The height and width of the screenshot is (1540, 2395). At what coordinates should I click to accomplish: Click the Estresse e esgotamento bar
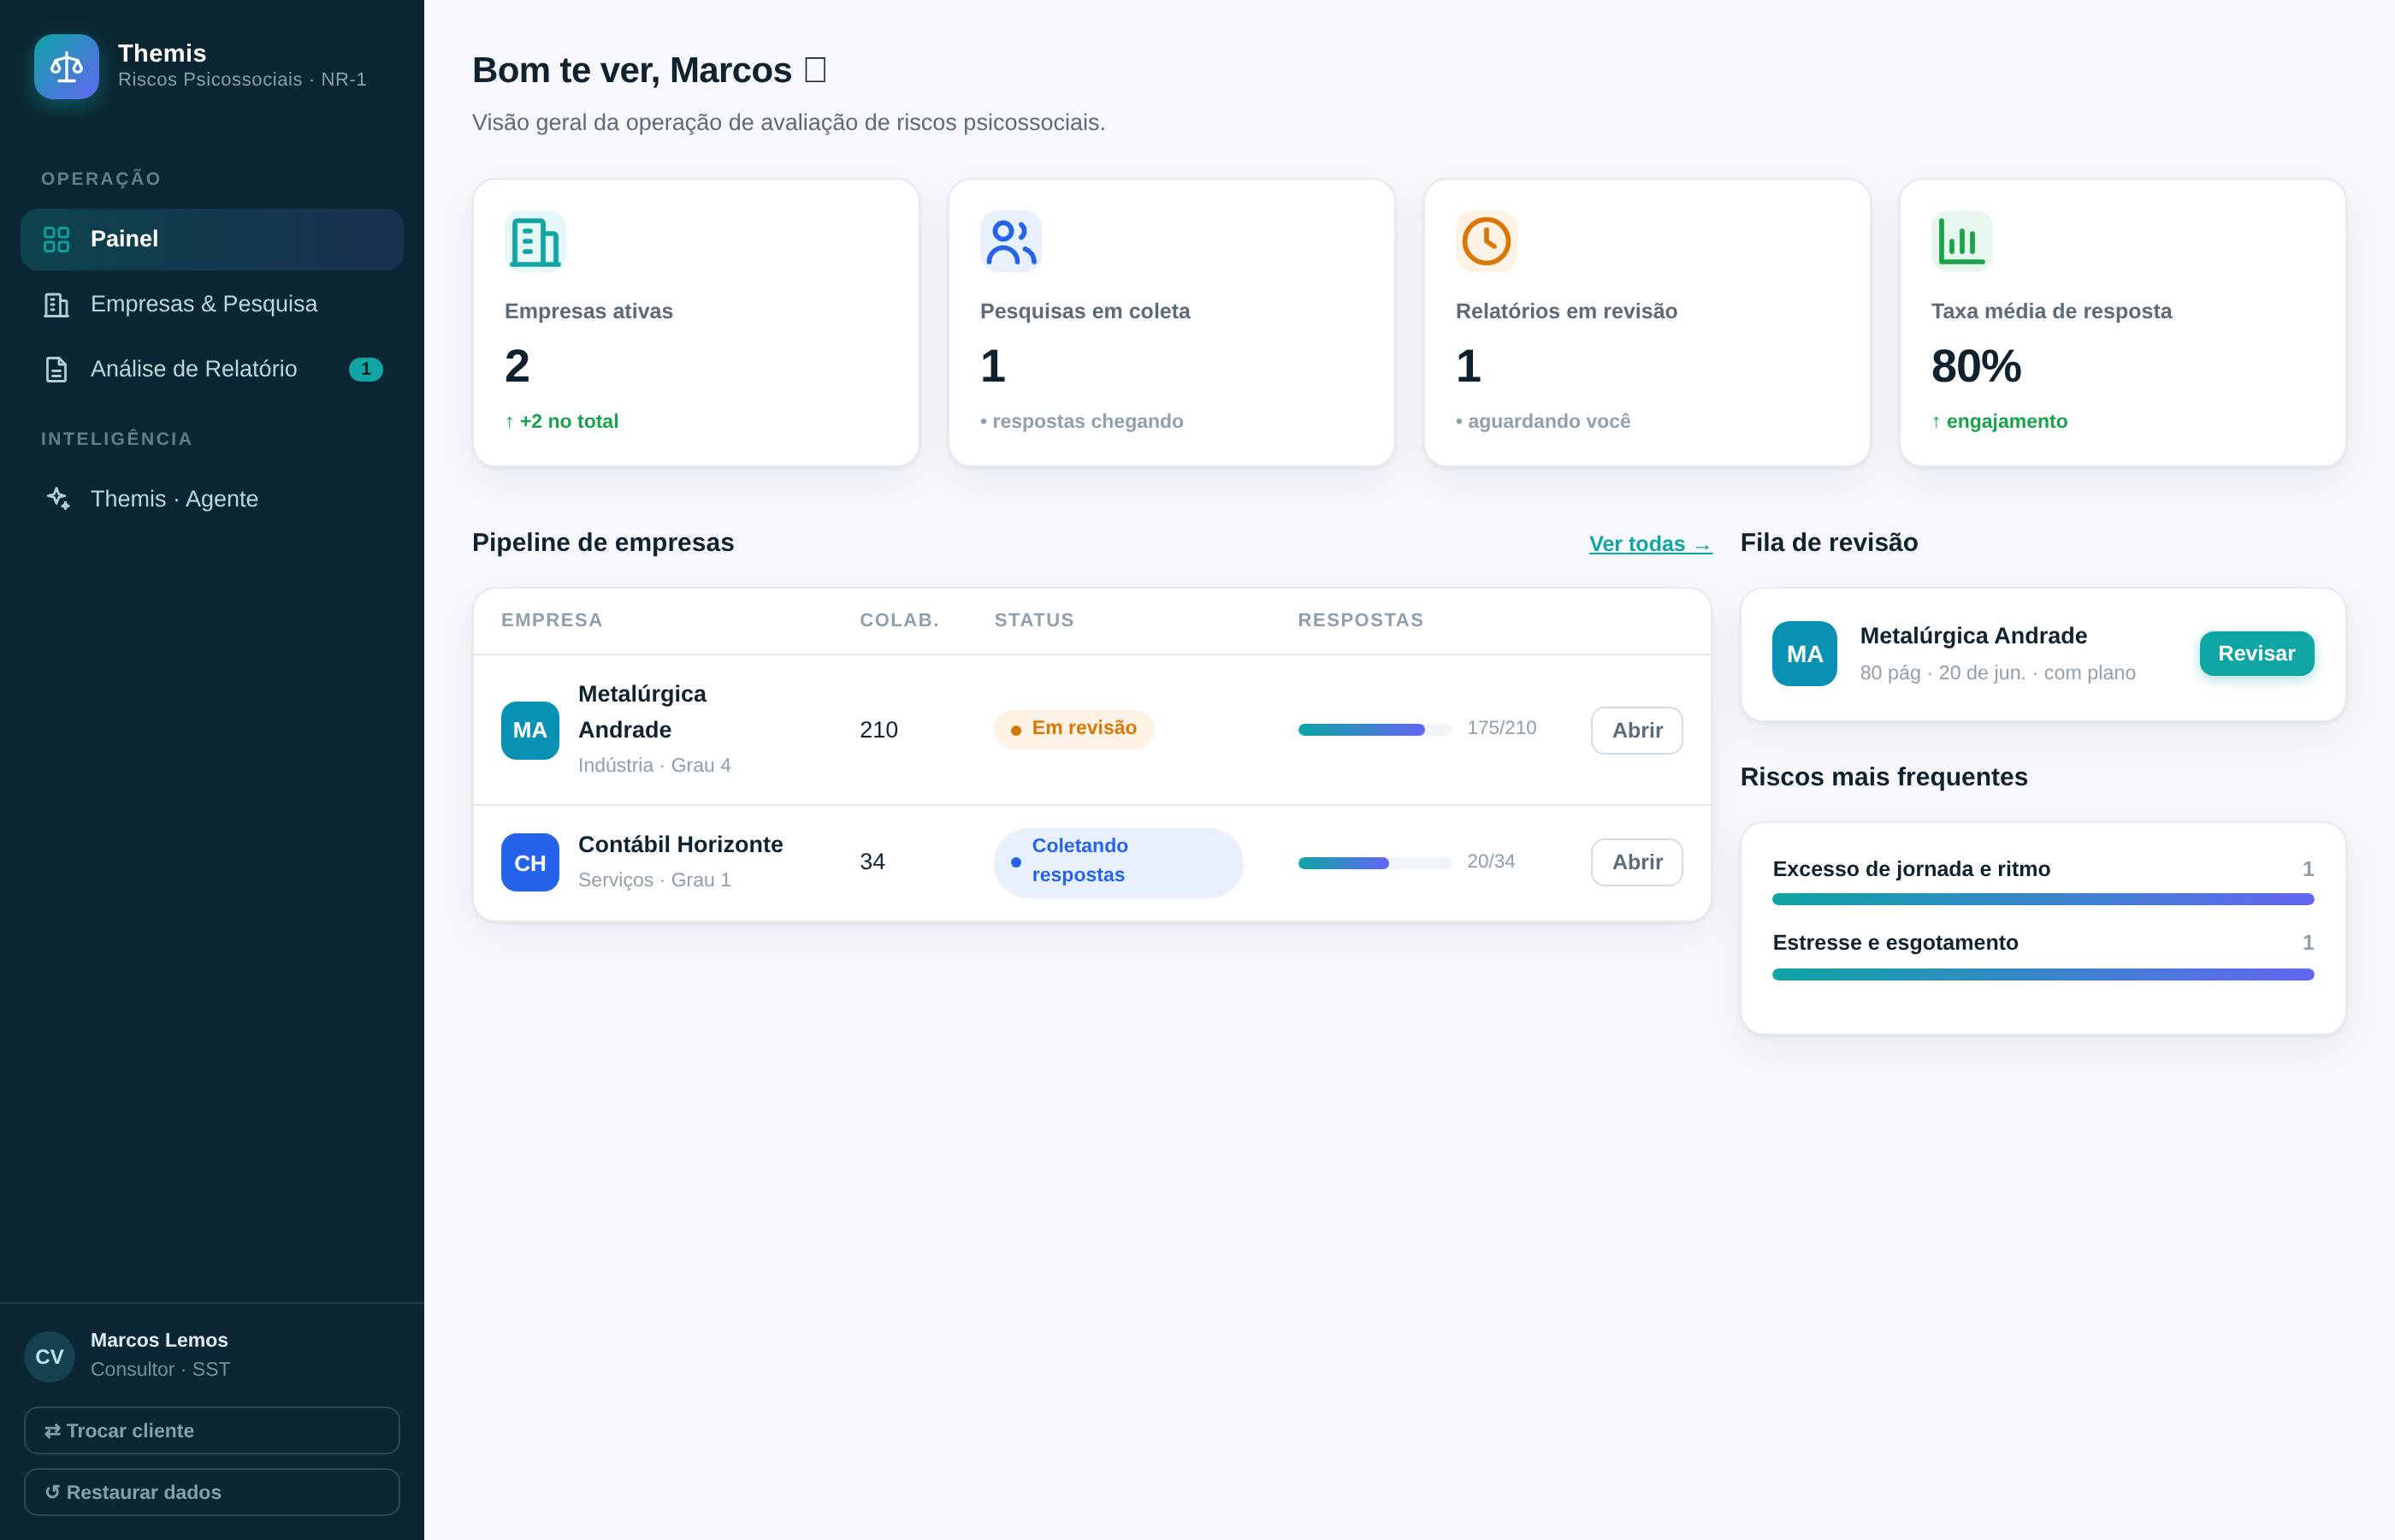[2042, 974]
